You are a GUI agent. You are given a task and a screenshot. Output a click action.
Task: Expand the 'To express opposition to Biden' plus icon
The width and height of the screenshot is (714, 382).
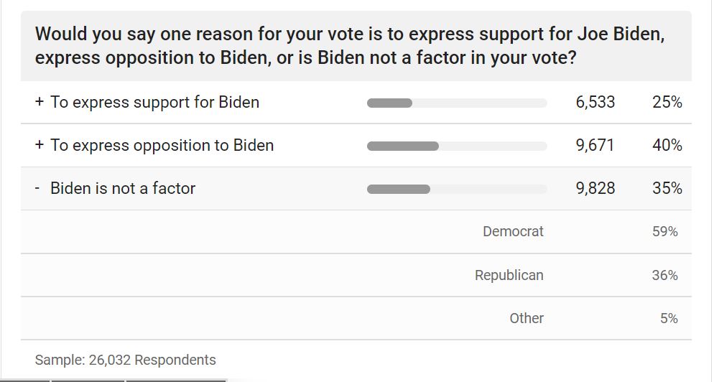pyautogui.click(x=40, y=146)
